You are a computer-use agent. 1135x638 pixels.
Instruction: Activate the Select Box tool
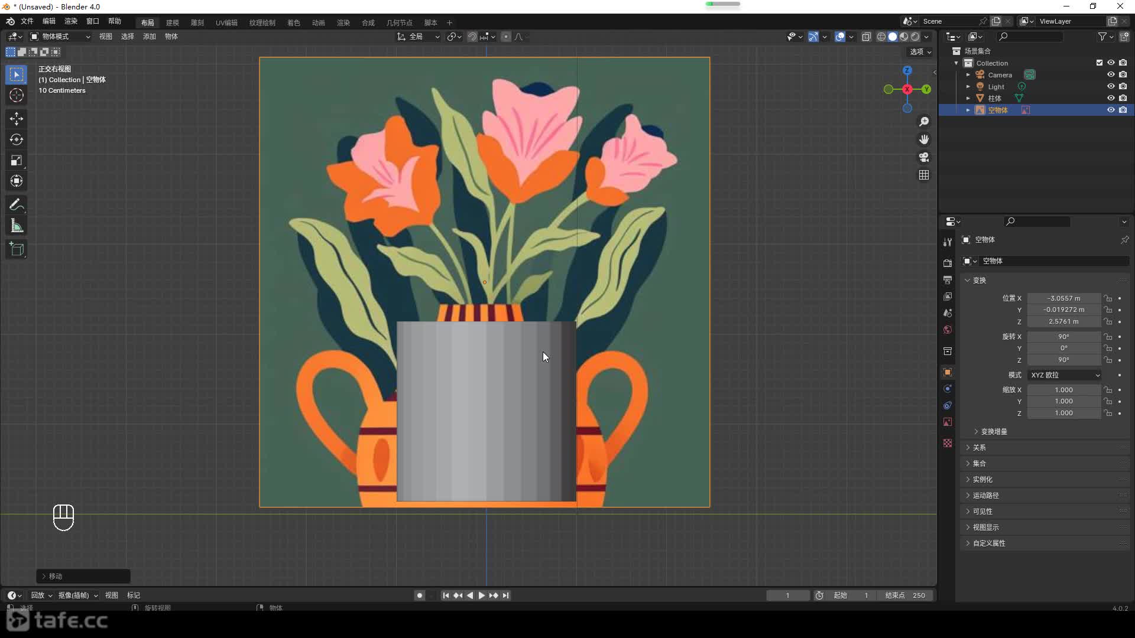tap(17, 74)
